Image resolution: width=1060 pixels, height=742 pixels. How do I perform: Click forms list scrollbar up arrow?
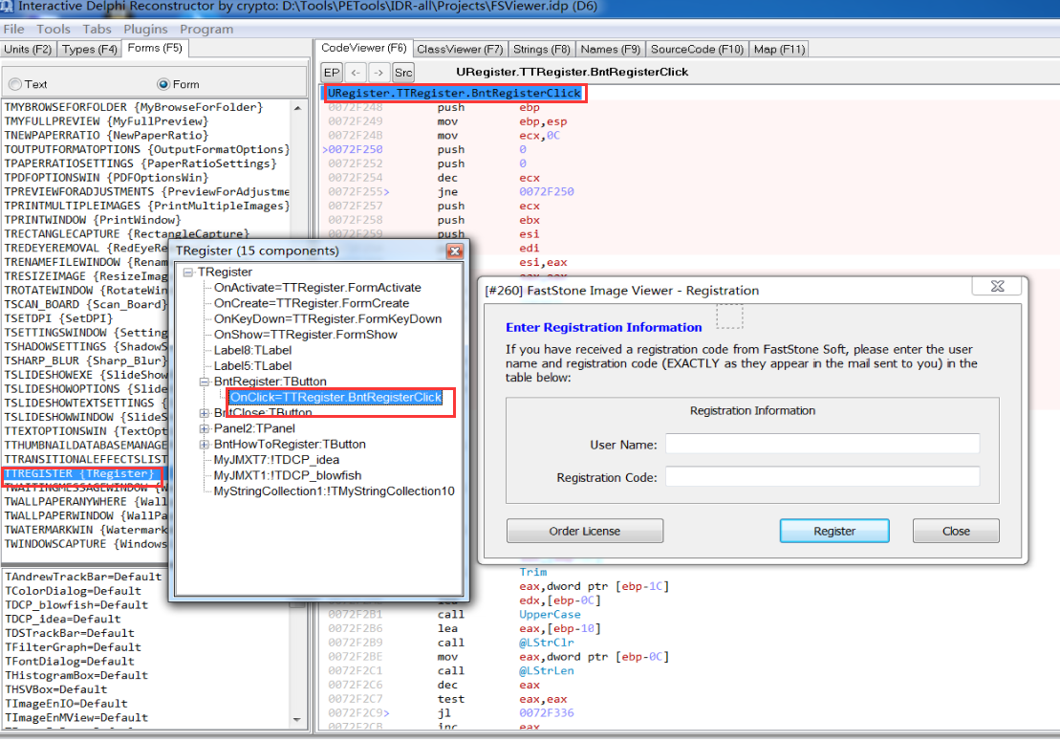pos(297,108)
